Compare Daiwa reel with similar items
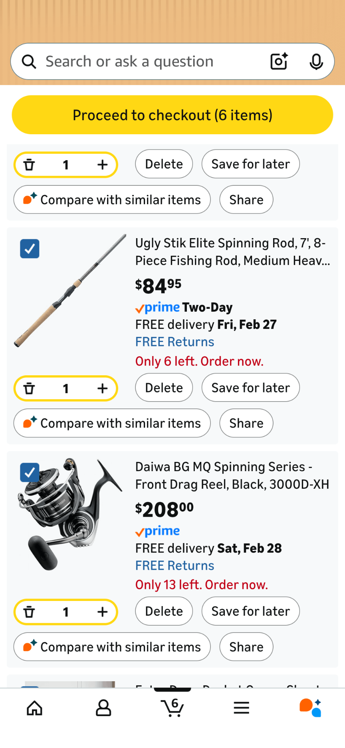This screenshot has width=345, height=748. click(x=112, y=647)
